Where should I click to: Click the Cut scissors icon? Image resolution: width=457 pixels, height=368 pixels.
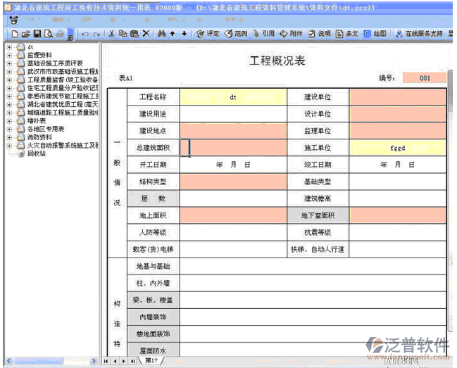[x=112, y=33]
